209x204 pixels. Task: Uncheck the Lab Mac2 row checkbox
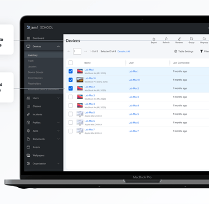(71, 88)
